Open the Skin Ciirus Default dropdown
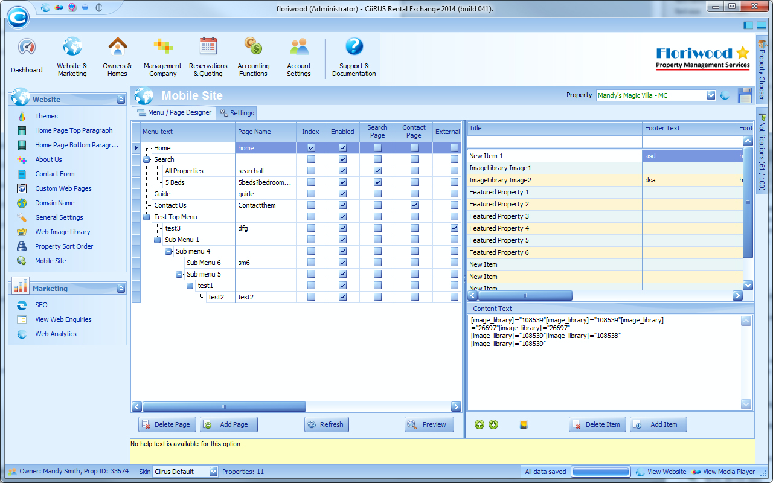Screen dimensions: 773x483 [213, 472]
